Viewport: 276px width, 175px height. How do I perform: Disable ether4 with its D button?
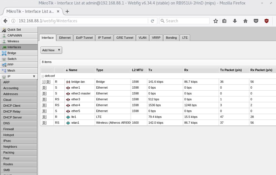pyautogui.click(x=44, y=105)
